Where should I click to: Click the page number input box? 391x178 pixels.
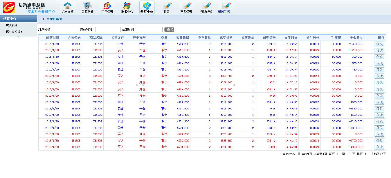tap(368, 154)
